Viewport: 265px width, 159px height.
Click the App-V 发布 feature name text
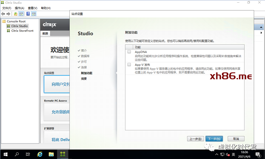click(x=142, y=65)
